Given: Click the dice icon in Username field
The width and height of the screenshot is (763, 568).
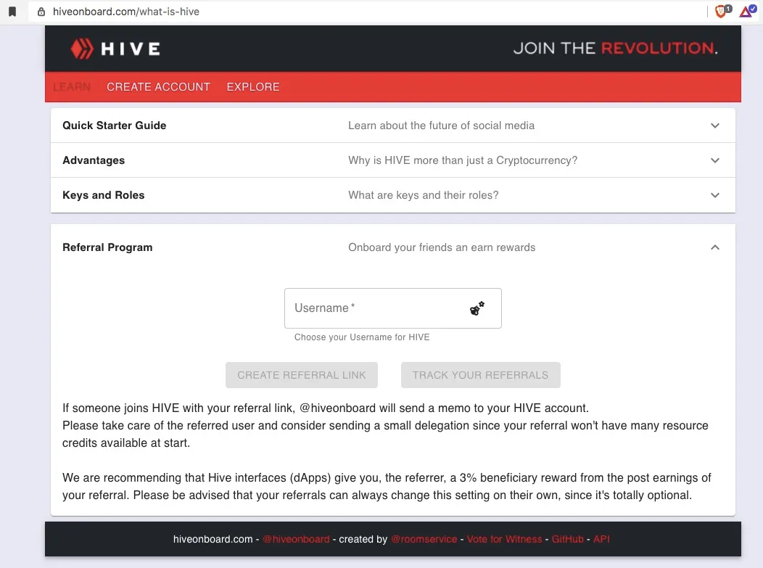Looking at the screenshot, I should [477, 308].
